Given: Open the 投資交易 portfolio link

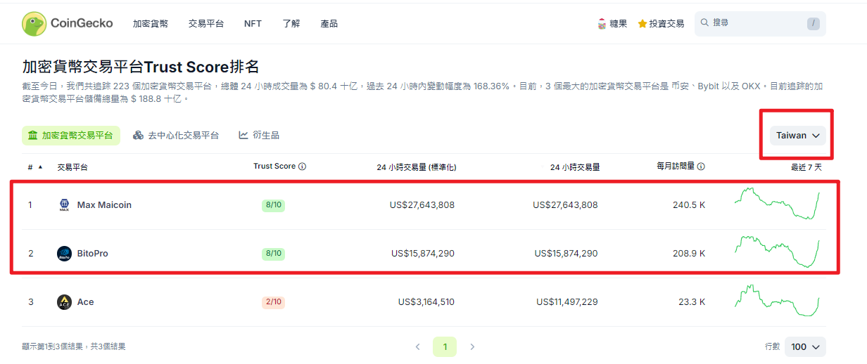Looking at the screenshot, I should (x=661, y=23).
